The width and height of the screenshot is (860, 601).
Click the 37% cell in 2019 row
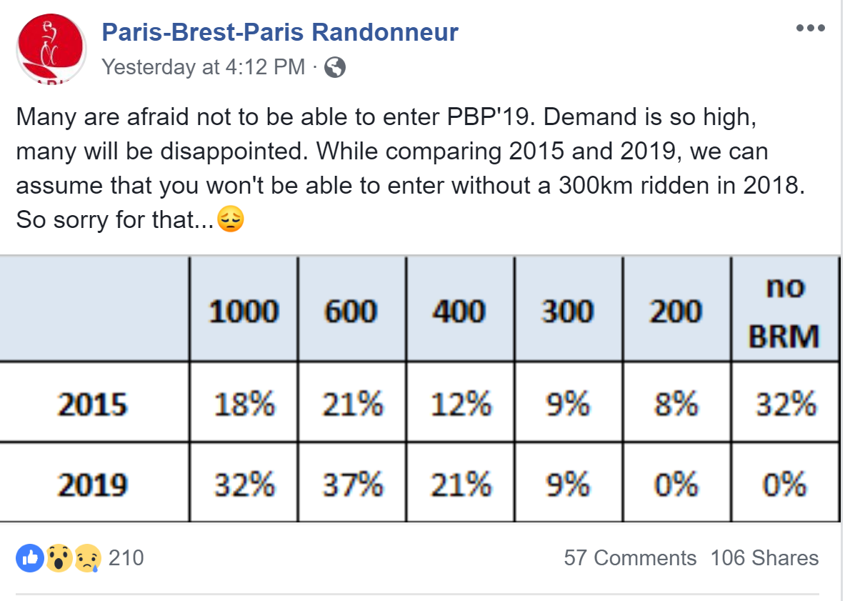coord(352,484)
